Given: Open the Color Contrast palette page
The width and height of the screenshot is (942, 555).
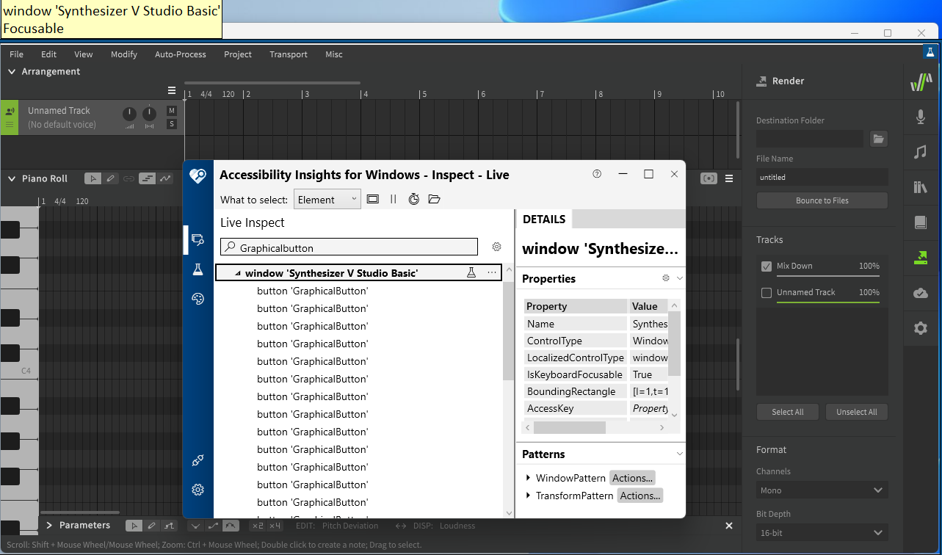Looking at the screenshot, I should 198,299.
